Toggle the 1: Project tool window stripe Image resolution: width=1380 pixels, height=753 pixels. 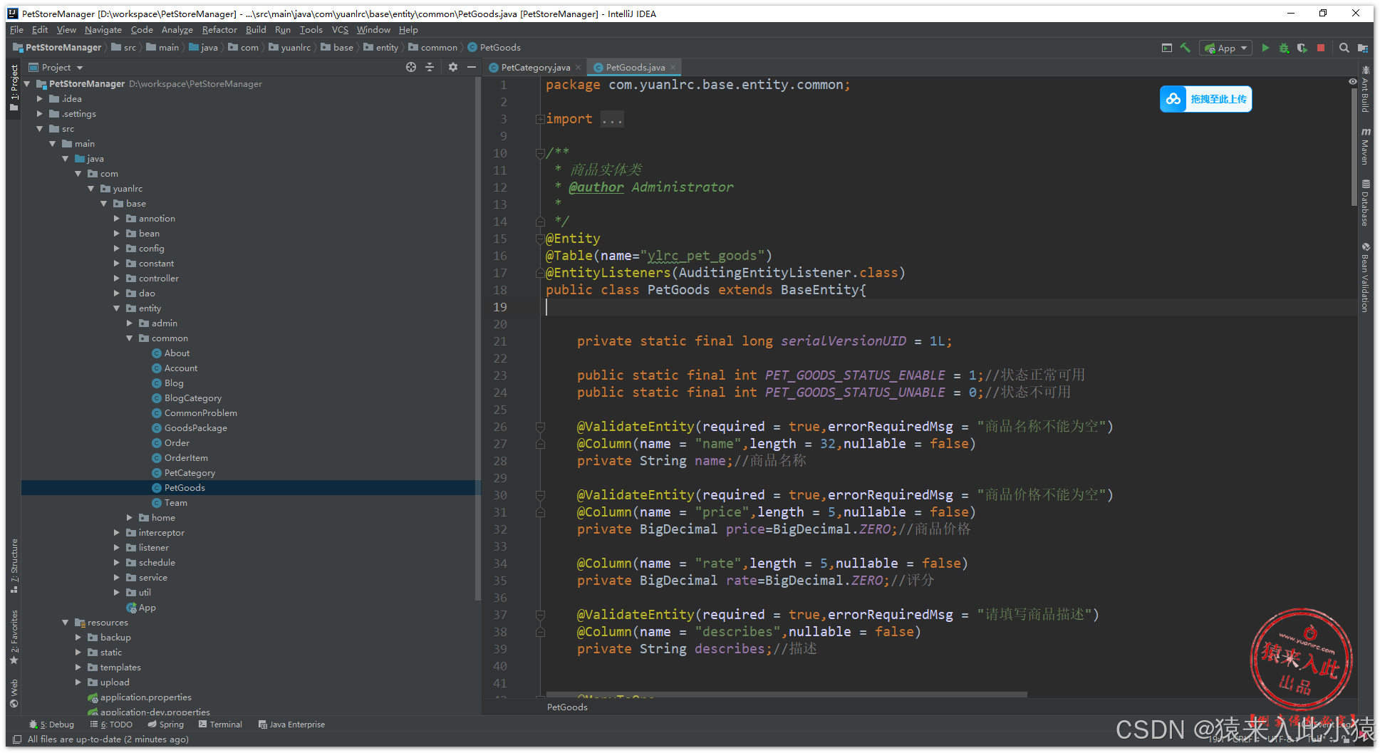pos(14,88)
